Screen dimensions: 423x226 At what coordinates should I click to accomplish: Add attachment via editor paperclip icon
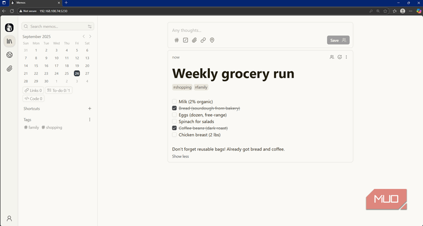click(194, 40)
